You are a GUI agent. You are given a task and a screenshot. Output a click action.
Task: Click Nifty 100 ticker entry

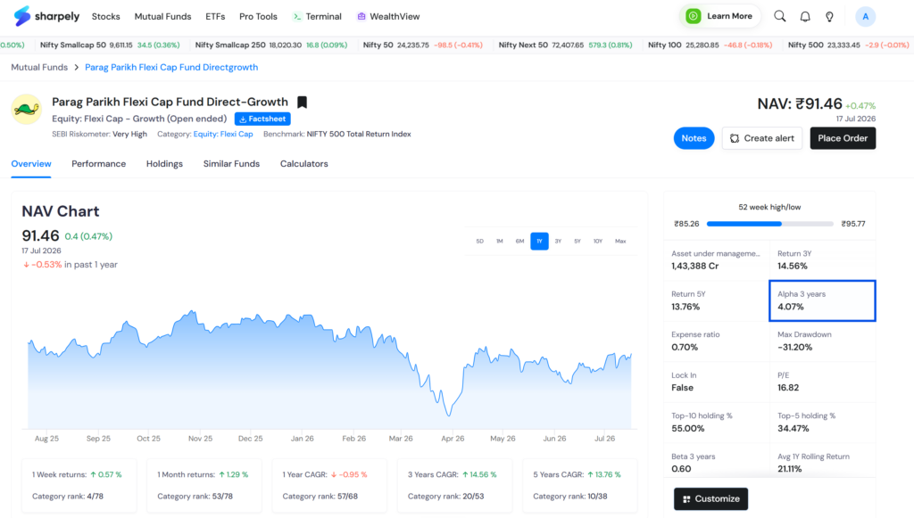point(710,45)
